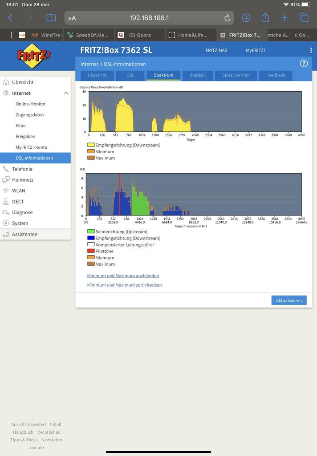317x456 pixels.
Task: Switch to the Störsicherheit tab
Action: pos(236,75)
